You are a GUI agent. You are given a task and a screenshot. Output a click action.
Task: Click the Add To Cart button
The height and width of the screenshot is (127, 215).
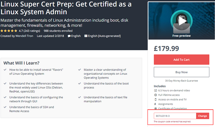[181, 59]
